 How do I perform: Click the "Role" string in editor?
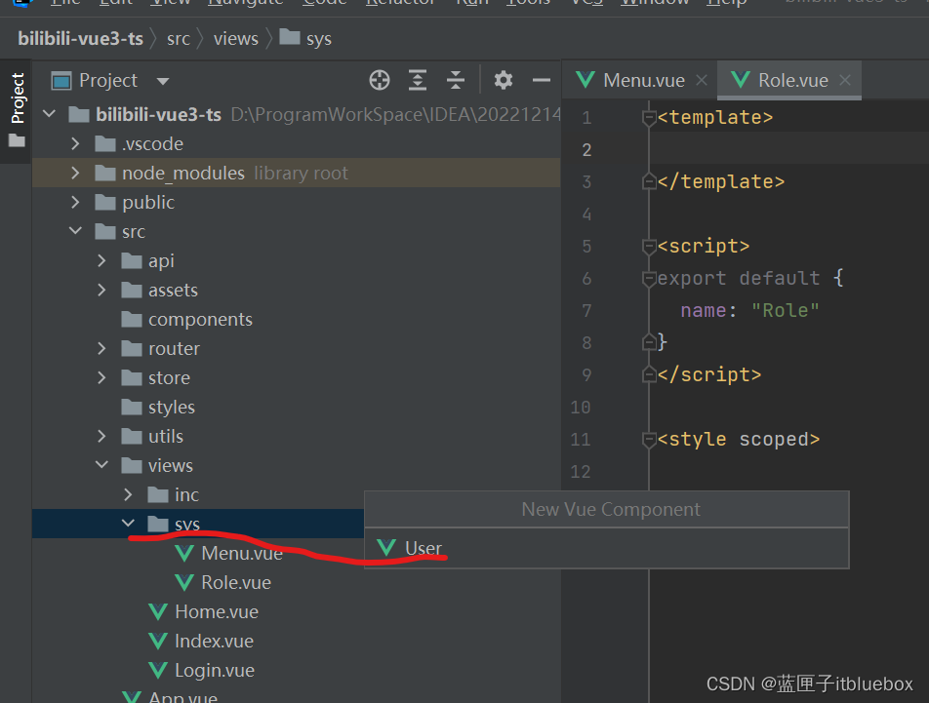point(785,311)
